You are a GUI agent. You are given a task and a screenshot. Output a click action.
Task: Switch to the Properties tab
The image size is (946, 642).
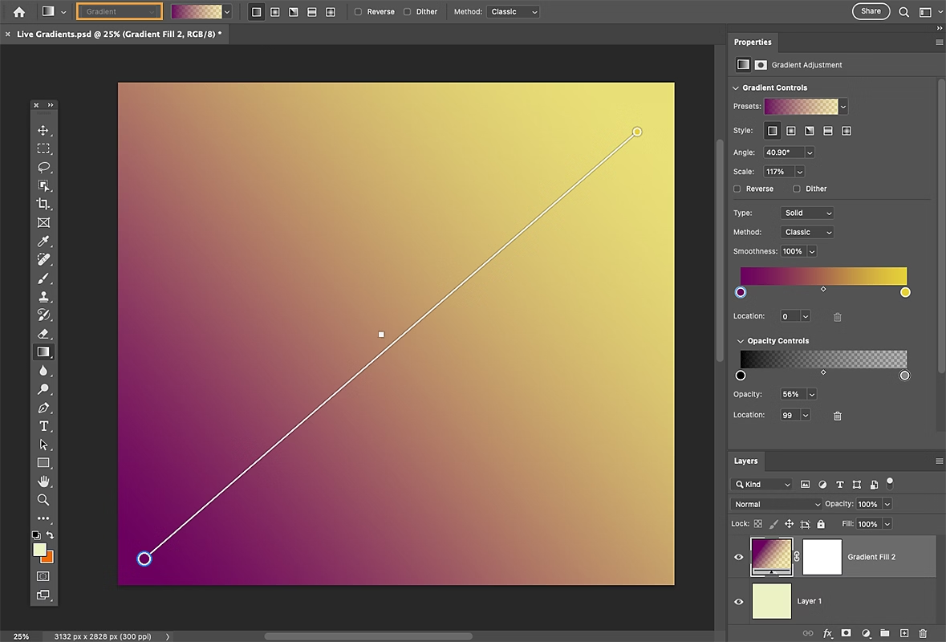coord(753,42)
